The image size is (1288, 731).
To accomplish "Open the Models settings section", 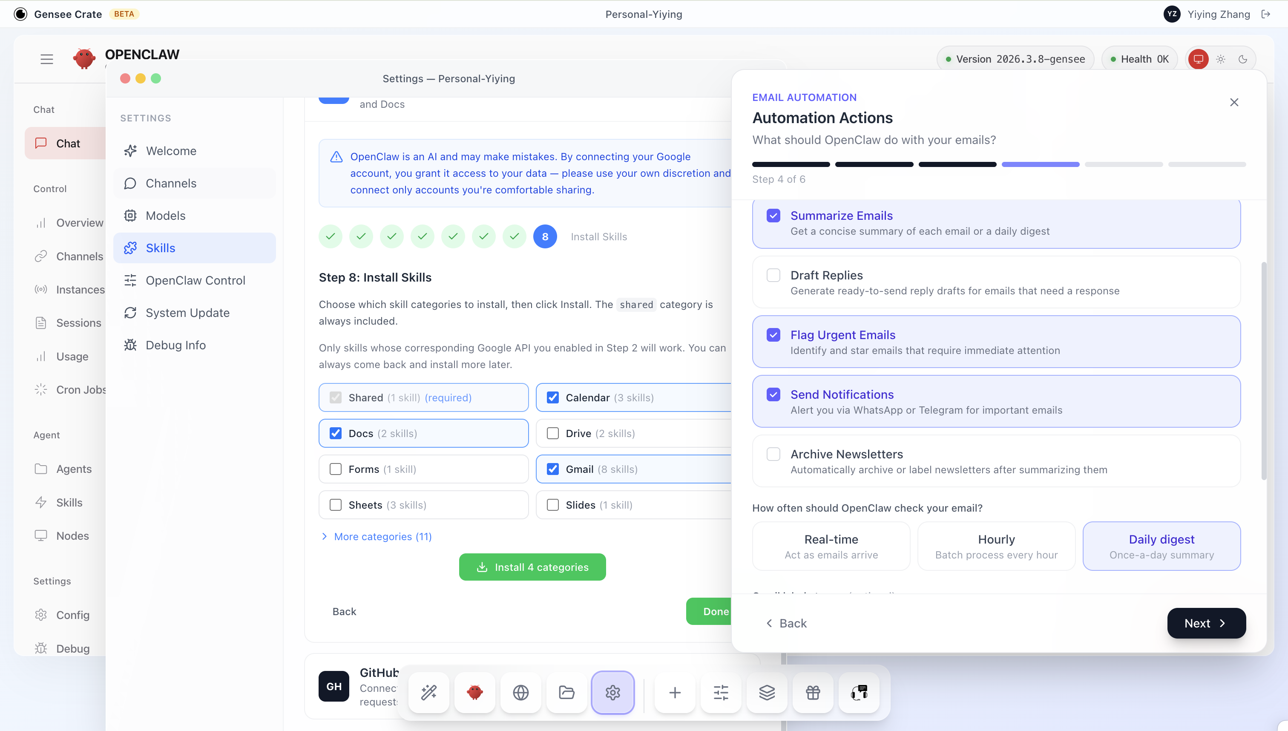I will 165,216.
